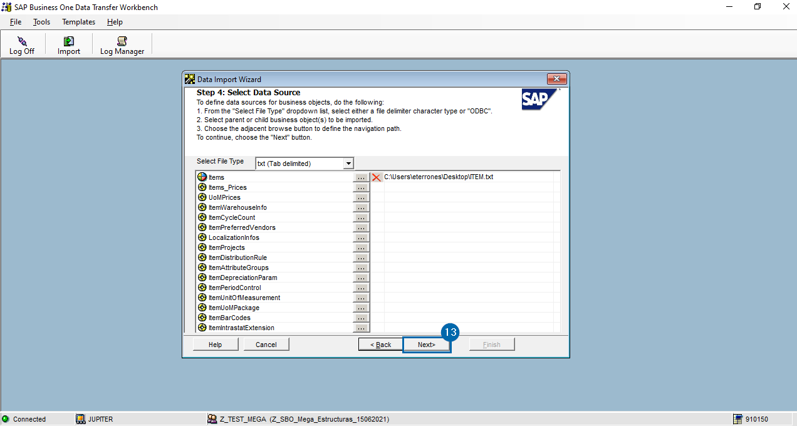The height and width of the screenshot is (426, 797).
Task: Click the Data Import Wizard title icon
Action: click(190, 79)
